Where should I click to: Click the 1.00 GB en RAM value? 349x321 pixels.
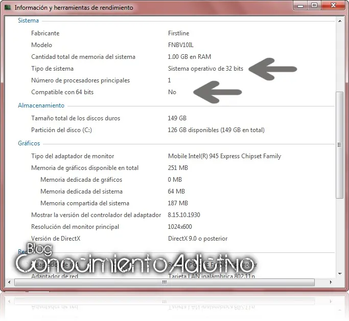click(x=189, y=57)
